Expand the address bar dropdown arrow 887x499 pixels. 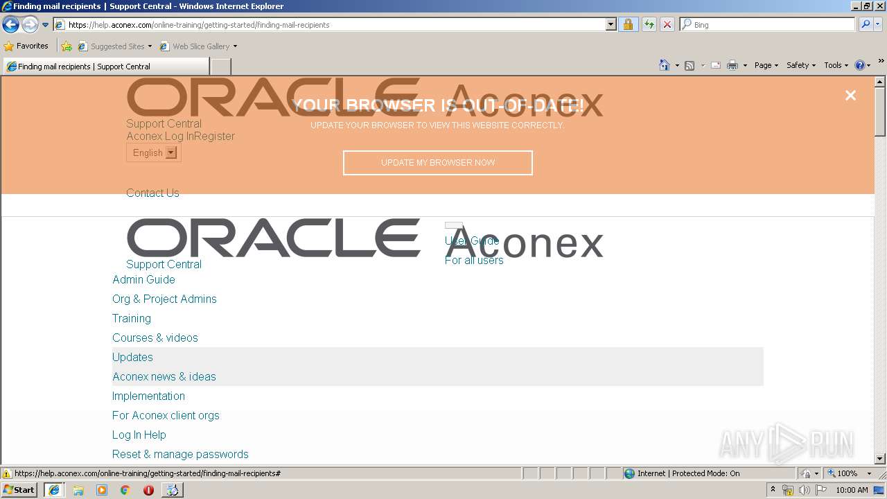coord(611,25)
